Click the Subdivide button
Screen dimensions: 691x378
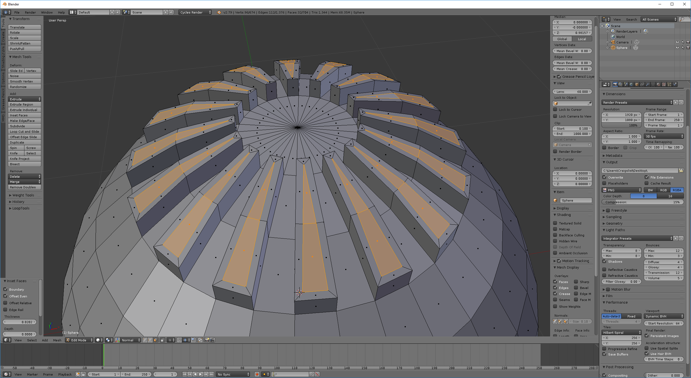click(x=24, y=126)
